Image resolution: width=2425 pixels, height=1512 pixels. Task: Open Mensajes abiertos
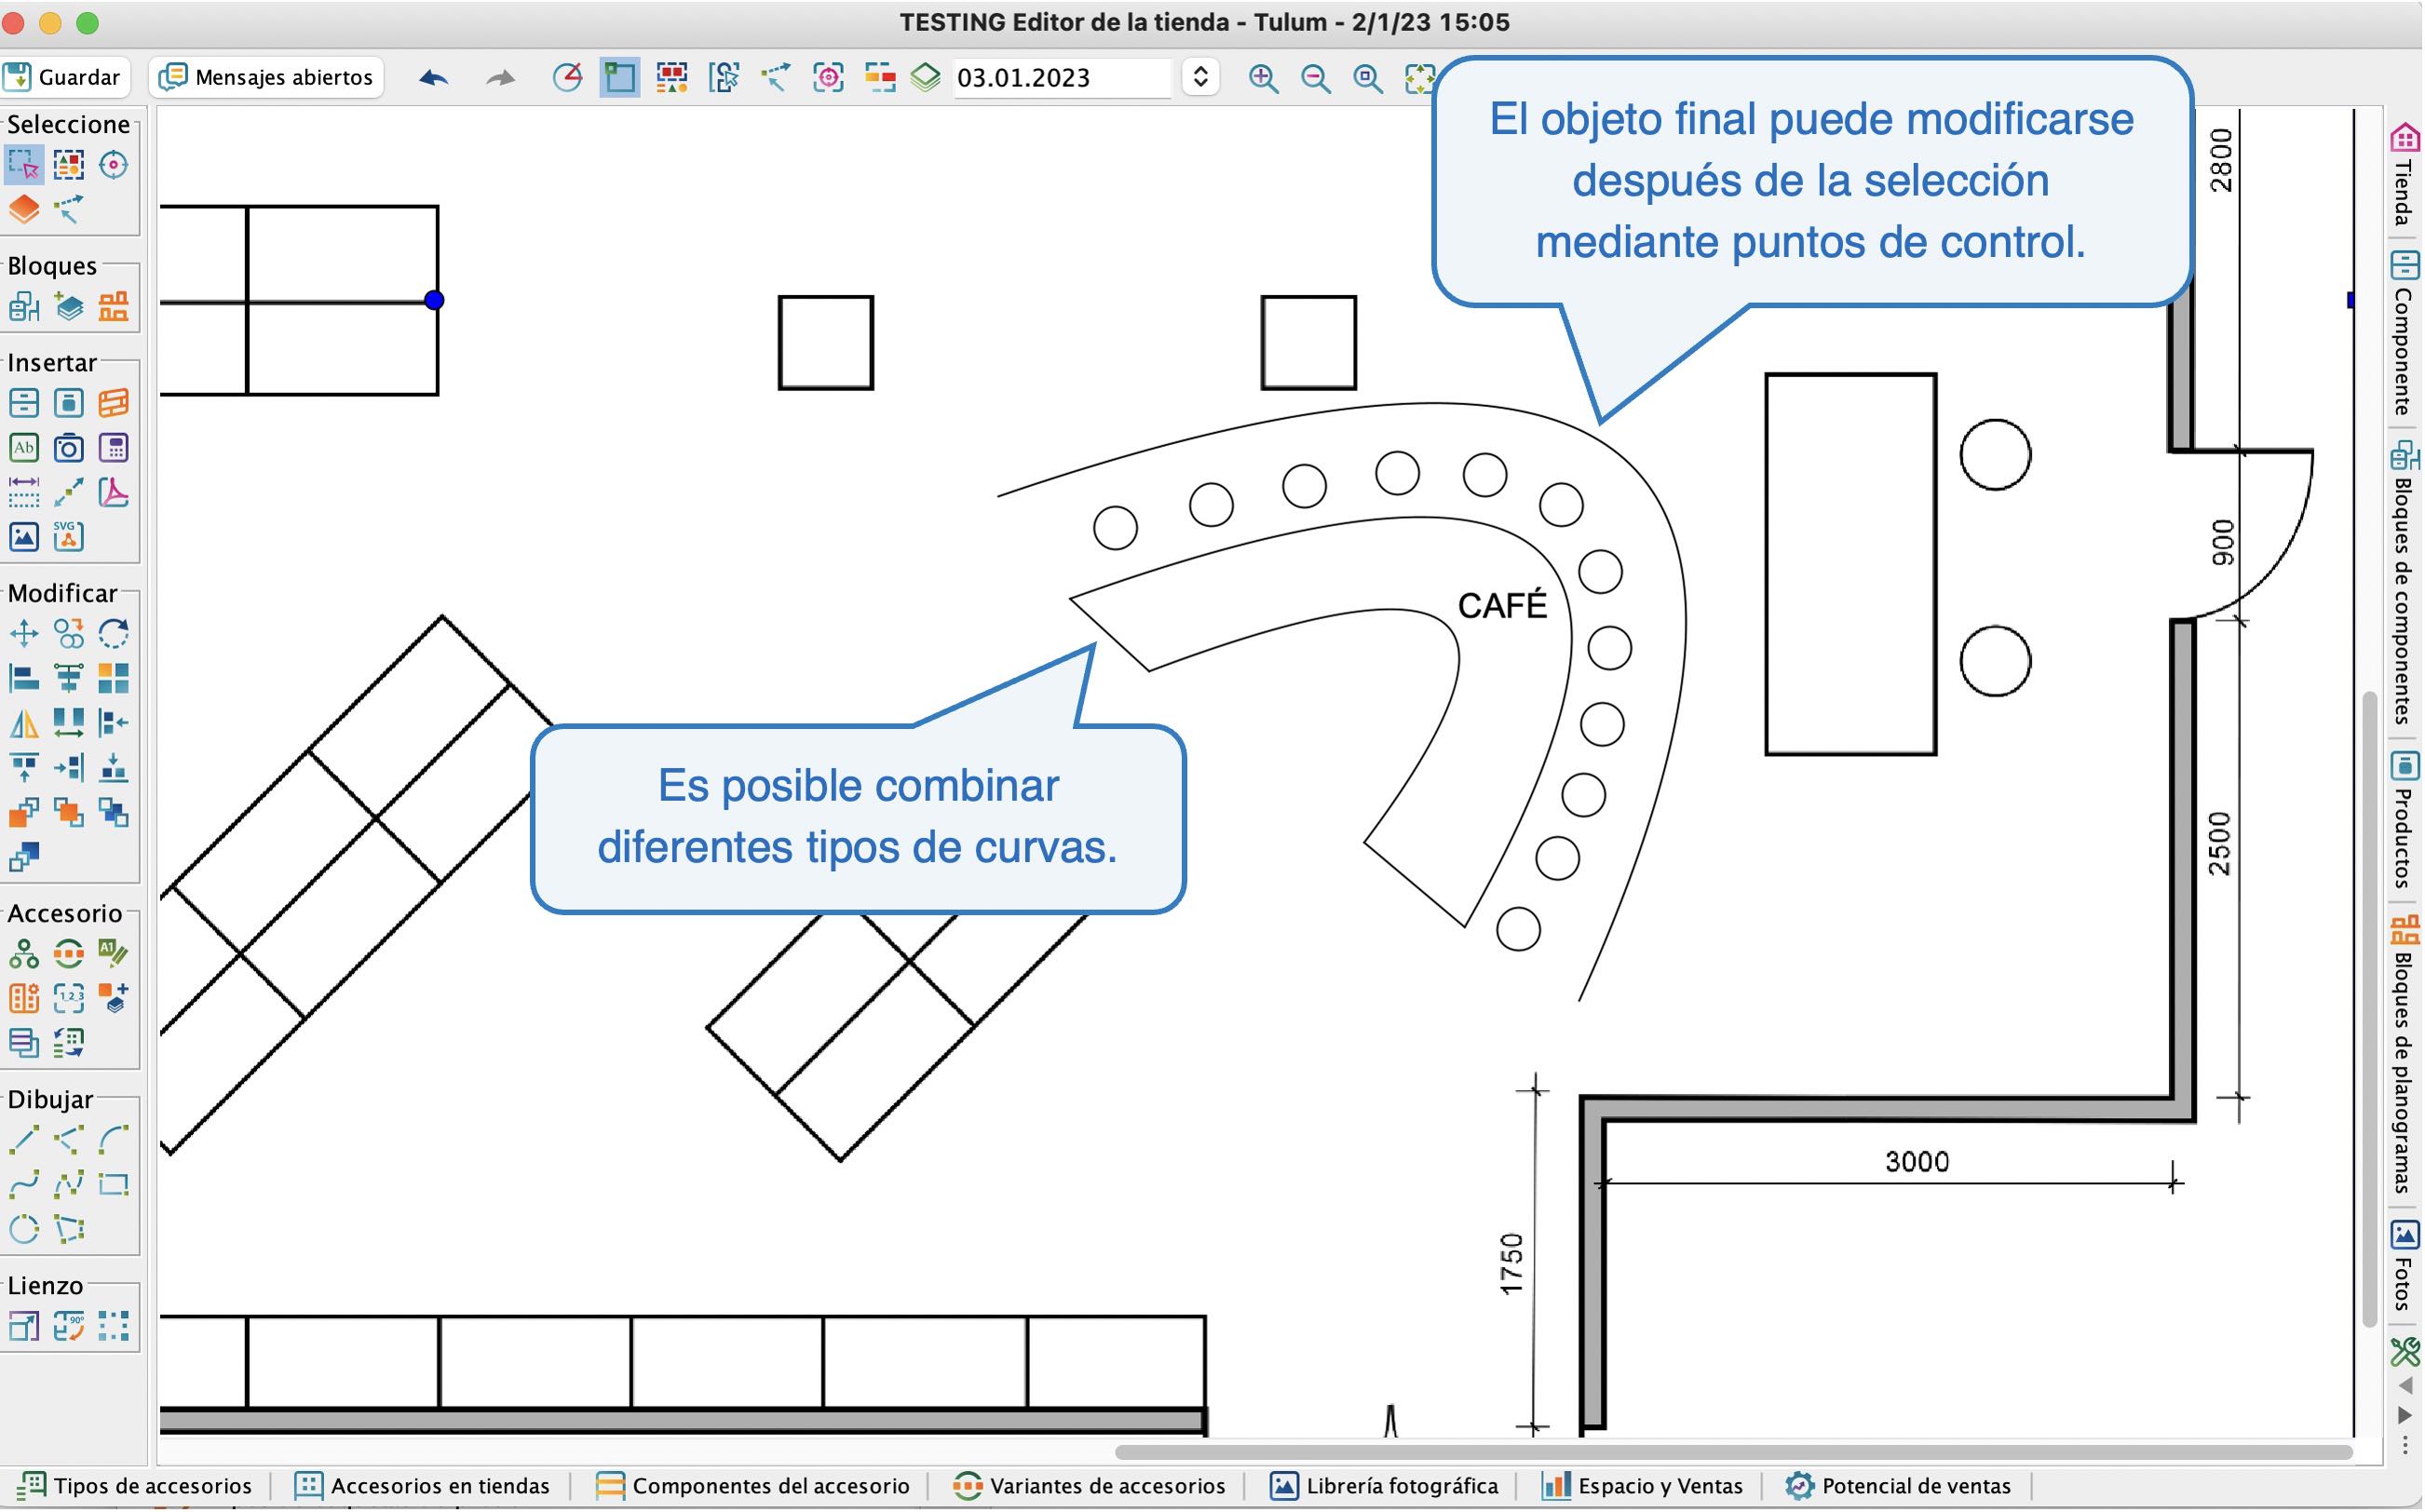268,77
